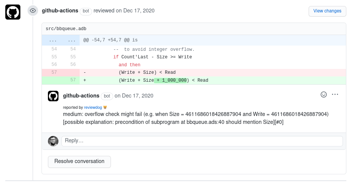Click the user avatar beside reply box

click(x=53, y=141)
